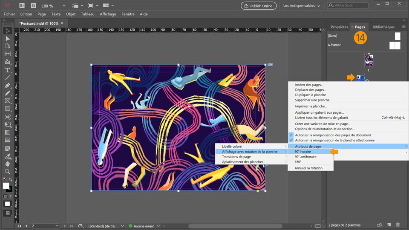Screen dimensions: 409x230
Task: Open the Affichage menu
Action: coord(108,14)
